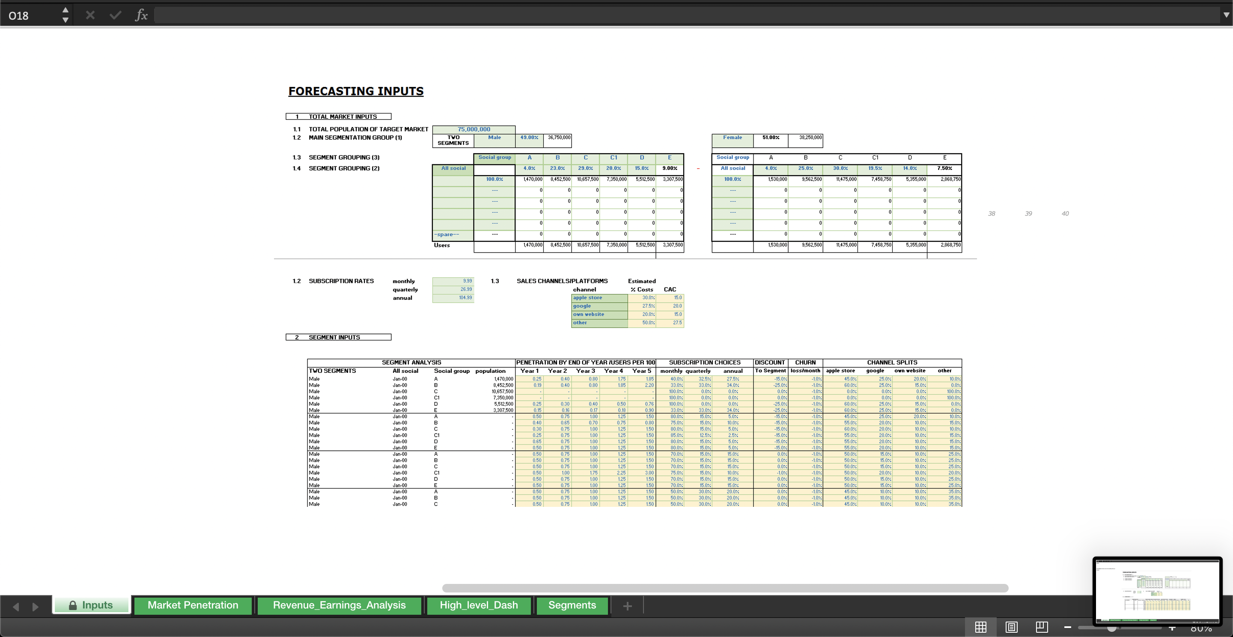Switch to the High_level_Dash tab
Image resolution: width=1233 pixels, height=637 pixels.
pos(479,605)
